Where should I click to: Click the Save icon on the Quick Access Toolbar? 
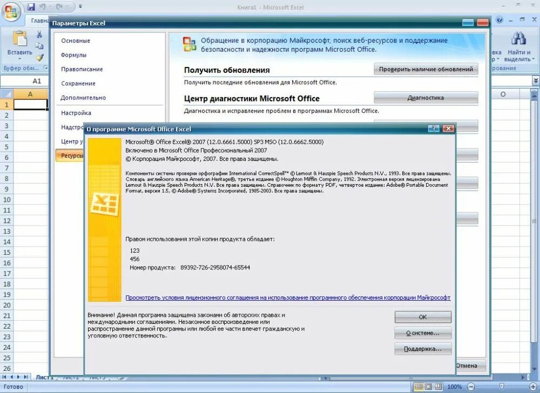pyautogui.click(x=31, y=5)
